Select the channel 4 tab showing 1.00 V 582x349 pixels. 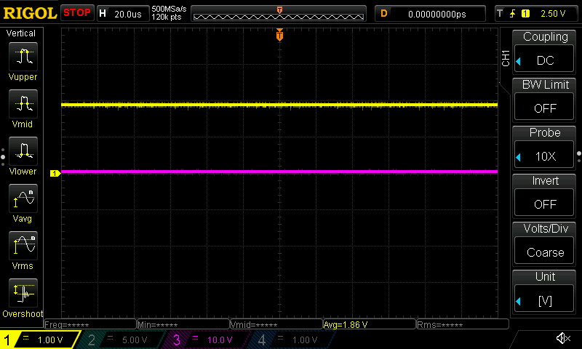[x=293, y=340]
